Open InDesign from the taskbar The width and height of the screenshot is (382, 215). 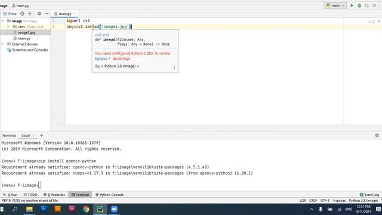pyautogui.click(x=72, y=209)
